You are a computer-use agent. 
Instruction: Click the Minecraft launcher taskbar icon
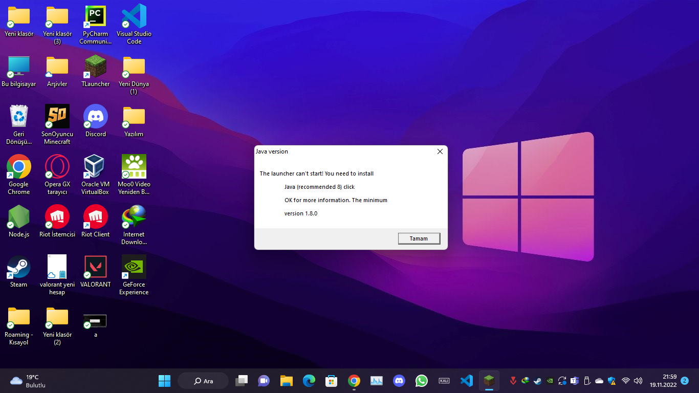(489, 381)
